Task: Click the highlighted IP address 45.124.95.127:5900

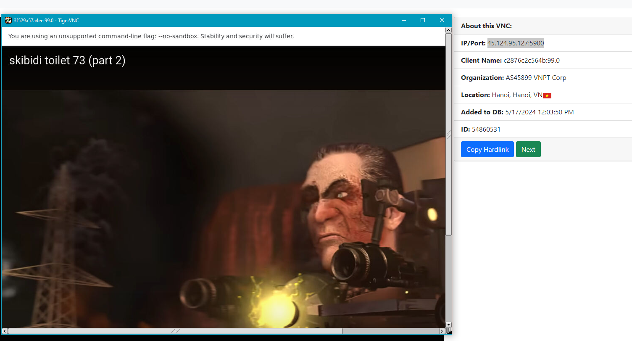Action: coord(516,43)
